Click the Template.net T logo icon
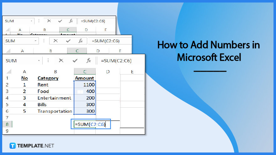The width and height of the screenshot is (276, 155). (x=13, y=146)
